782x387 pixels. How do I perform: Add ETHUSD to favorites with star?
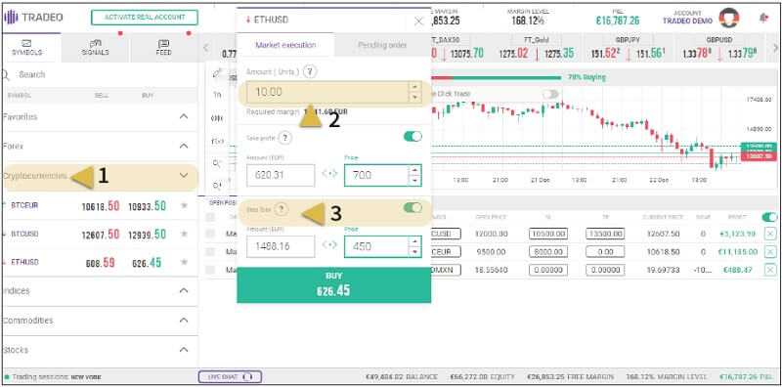tap(184, 262)
